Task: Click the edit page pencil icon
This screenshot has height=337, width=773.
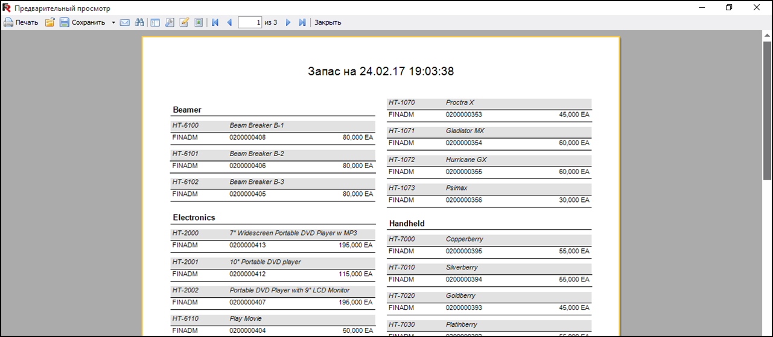Action: click(184, 22)
